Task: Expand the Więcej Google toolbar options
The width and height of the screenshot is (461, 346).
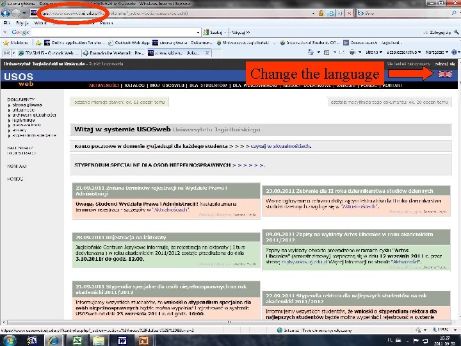Action: tap(241, 33)
